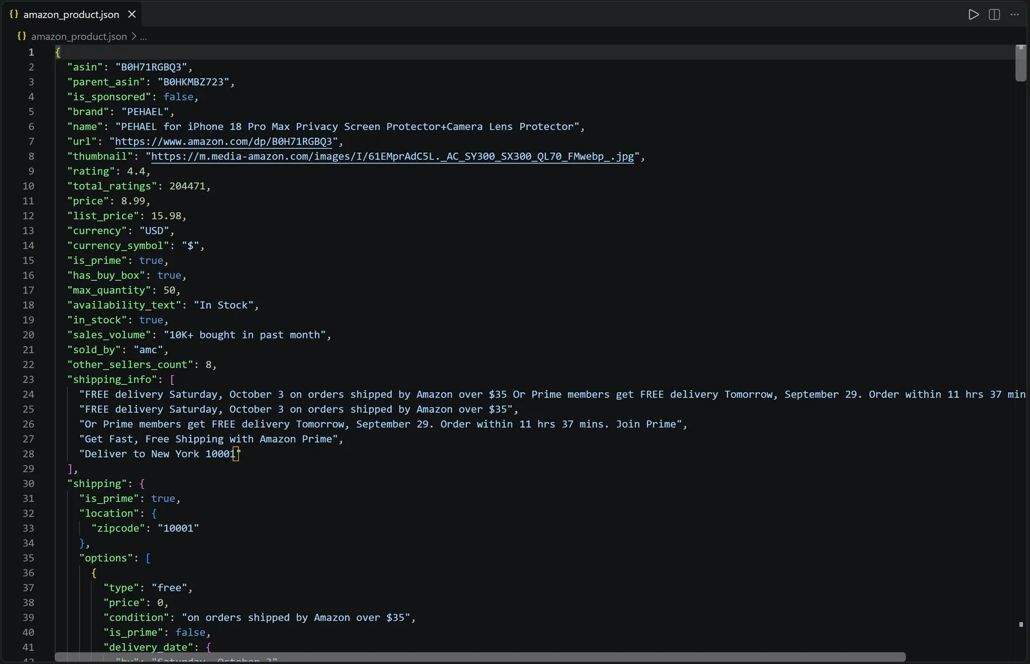This screenshot has width=1030, height=664.
Task: Click the false value of is_sponsored
Action: pos(178,97)
